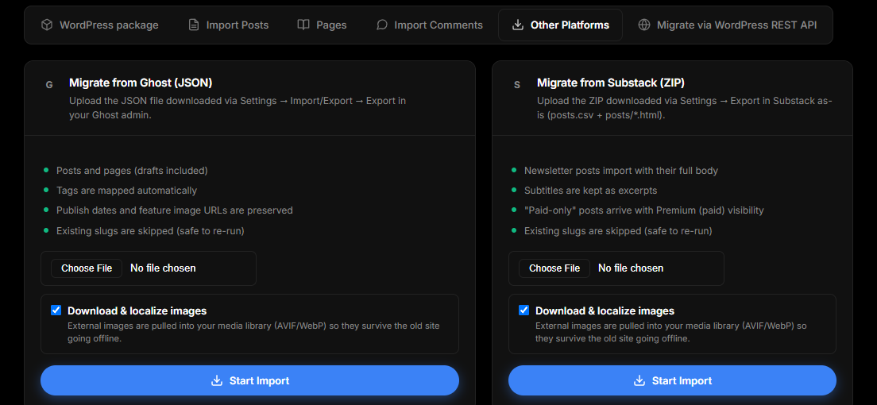Choose File for the Substack ZIP upload
Image resolution: width=877 pixels, height=405 pixels.
(x=554, y=268)
